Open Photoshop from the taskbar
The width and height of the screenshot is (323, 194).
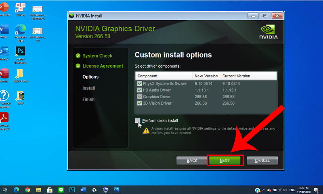[72, 190]
